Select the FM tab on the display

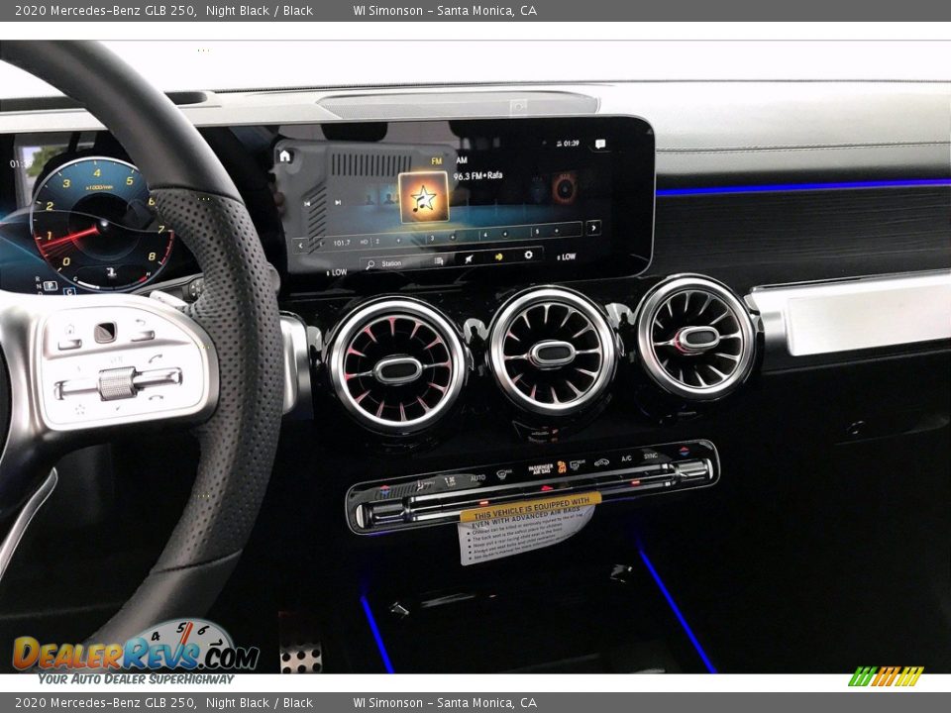[436, 160]
